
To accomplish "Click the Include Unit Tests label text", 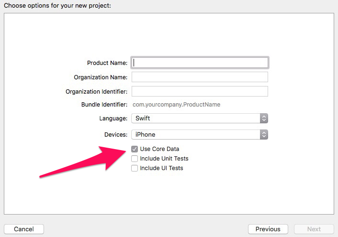I will [x=164, y=159].
